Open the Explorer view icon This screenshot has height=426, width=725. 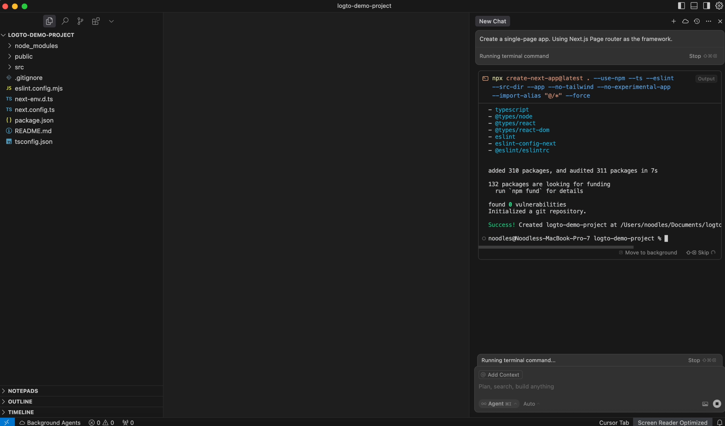(x=49, y=21)
